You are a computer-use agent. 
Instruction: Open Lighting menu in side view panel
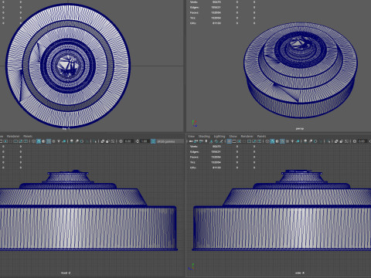(x=220, y=136)
